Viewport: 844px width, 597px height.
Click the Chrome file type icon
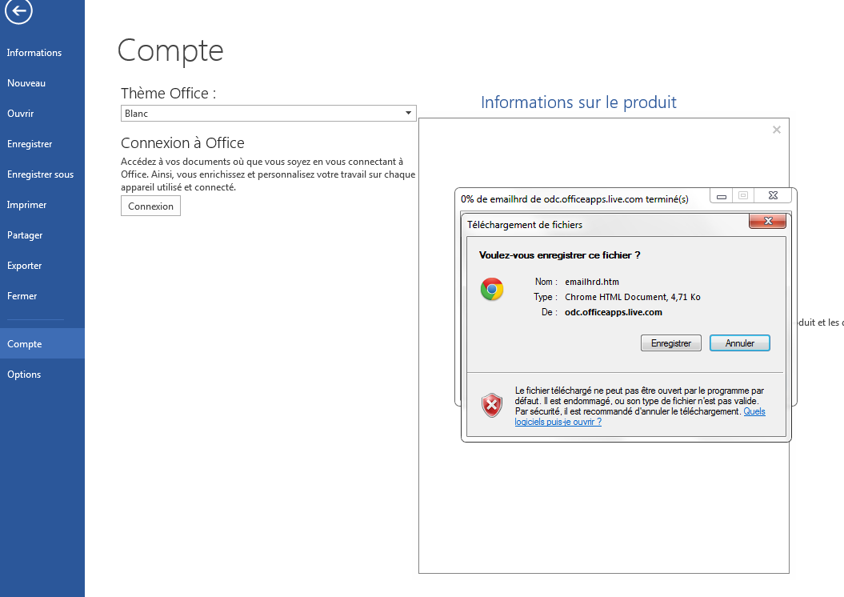coord(492,289)
